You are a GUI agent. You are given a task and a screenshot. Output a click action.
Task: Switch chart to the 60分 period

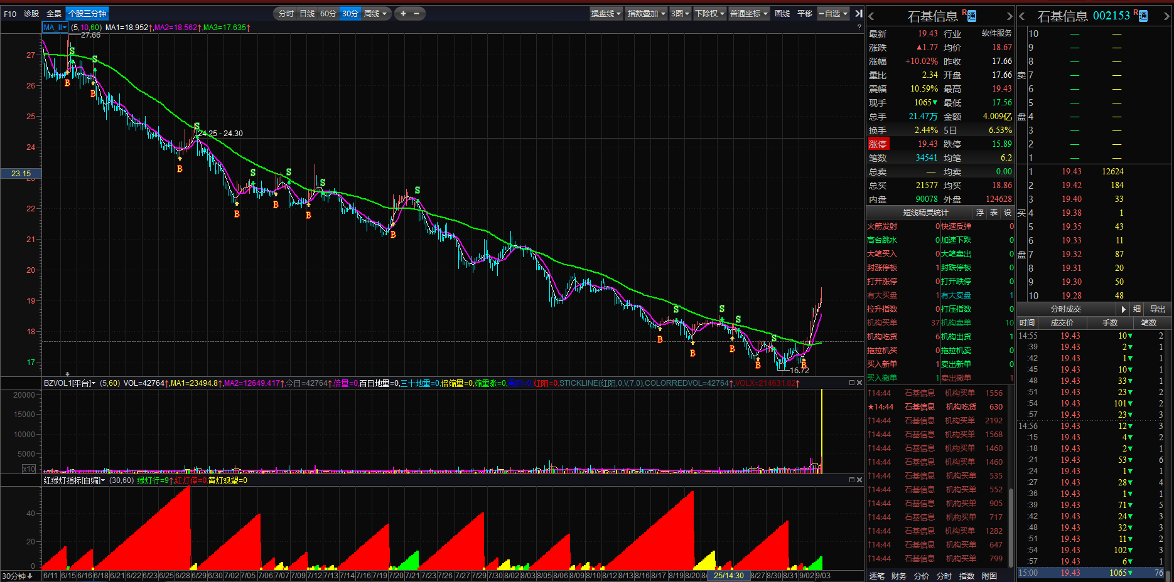click(x=328, y=13)
